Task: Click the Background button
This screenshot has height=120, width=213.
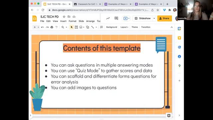Action: pyautogui.click(x=112, y=27)
